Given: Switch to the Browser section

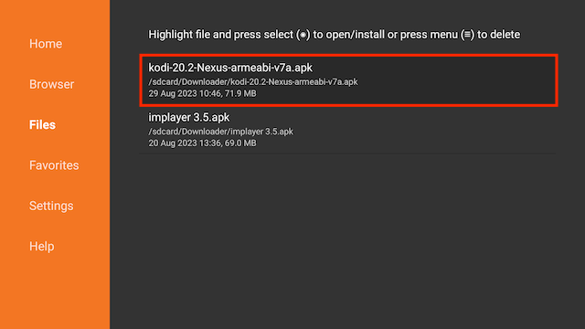Looking at the screenshot, I should click(51, 84).
